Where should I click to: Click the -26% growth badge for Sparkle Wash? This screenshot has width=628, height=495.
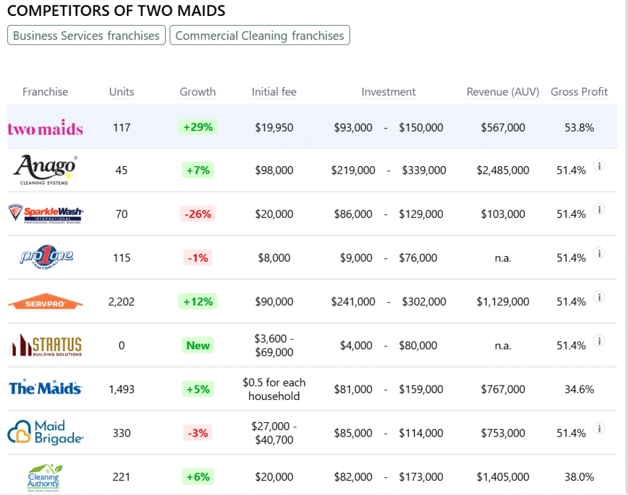pos(198,214)
